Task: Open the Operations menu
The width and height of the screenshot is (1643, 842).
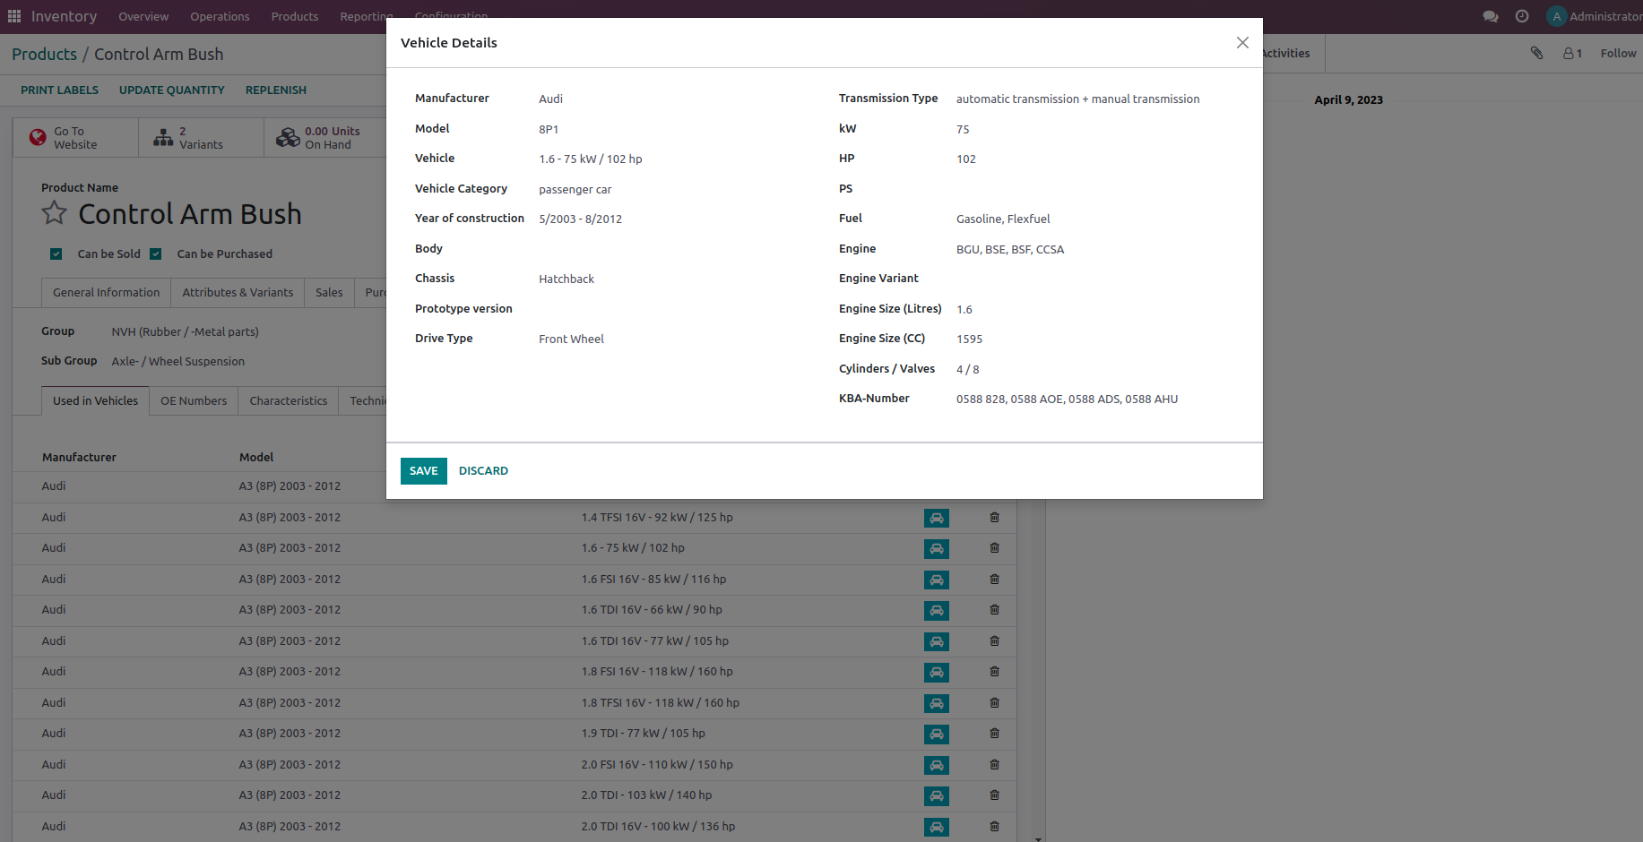Action: coord(220,16)
